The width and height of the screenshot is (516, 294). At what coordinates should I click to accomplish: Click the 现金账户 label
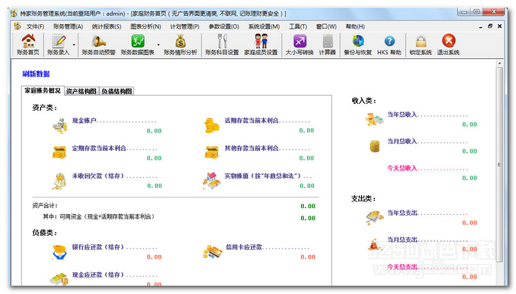tap(84, 121)
